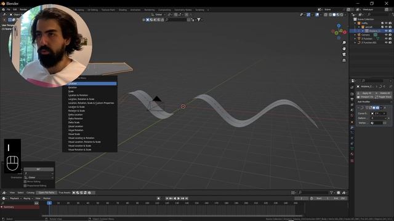Viewport: 394px width, 221px height.
Task: Open the red Material properties tab
Action: (352, 154)
